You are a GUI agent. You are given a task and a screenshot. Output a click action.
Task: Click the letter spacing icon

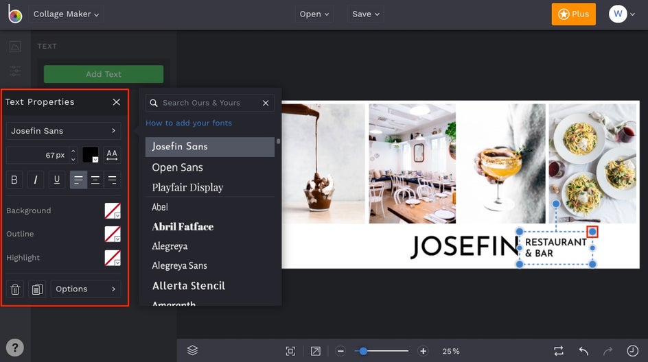[x=112, y=155]
